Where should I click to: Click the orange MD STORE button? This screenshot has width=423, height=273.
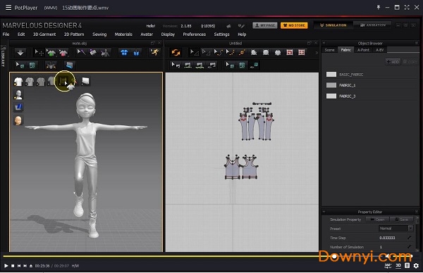pos(294,25)
